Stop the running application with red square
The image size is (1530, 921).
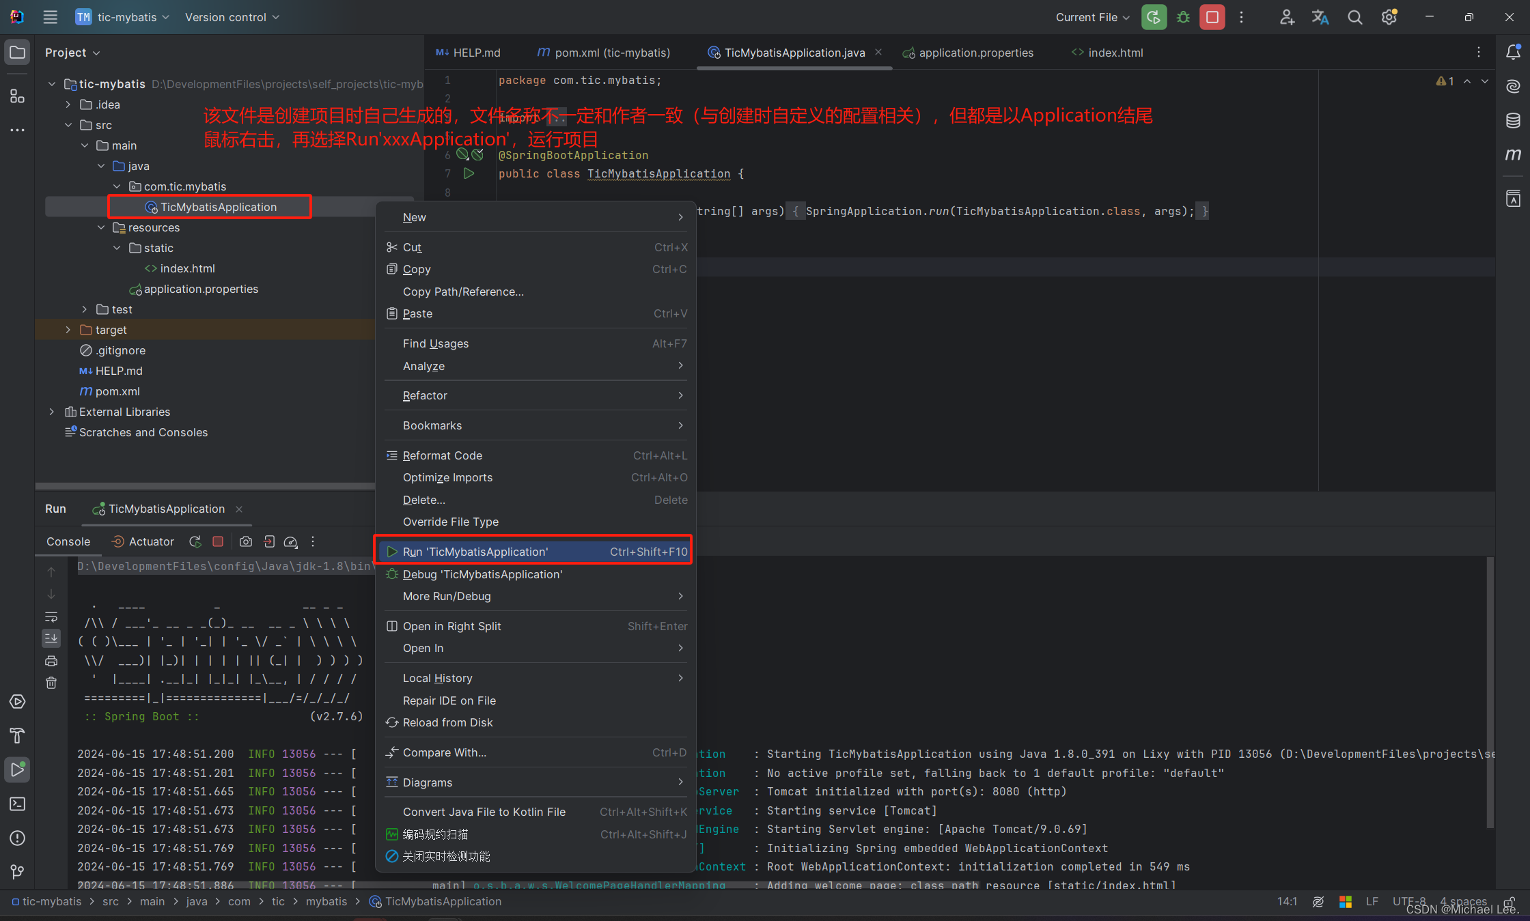1212,17
